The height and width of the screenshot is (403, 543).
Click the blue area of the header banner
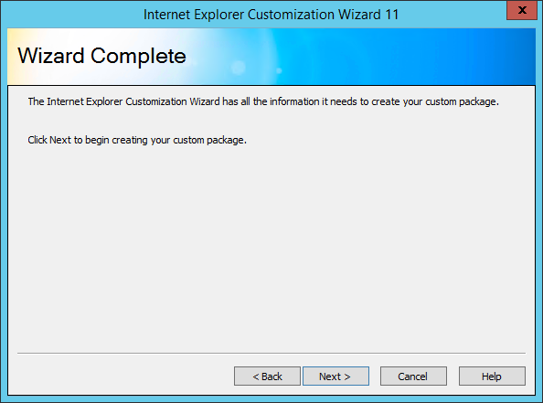point(416,57)
